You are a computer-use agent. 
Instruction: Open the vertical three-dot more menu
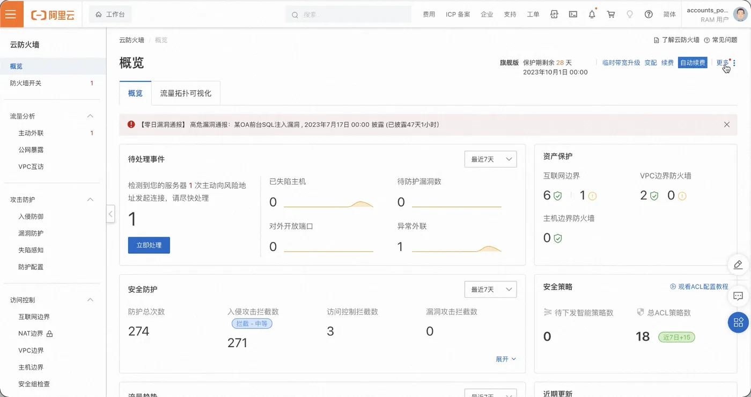(734, 63)
